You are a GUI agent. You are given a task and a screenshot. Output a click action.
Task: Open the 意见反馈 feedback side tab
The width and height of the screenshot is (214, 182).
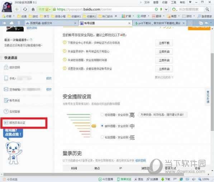(x=208, y=97)
